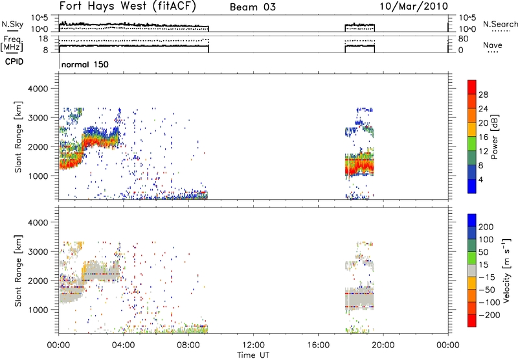Click the '80' Nave scale value
Screen dimensions: 518x359
point(463,39)
